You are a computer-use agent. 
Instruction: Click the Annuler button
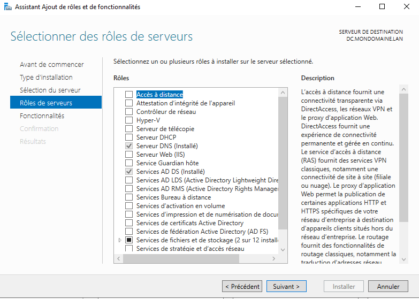point(388,287)
